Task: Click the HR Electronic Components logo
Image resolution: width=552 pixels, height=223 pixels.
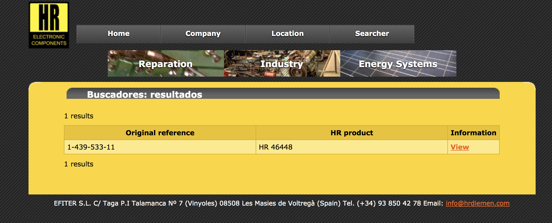Action: [49, 25]
